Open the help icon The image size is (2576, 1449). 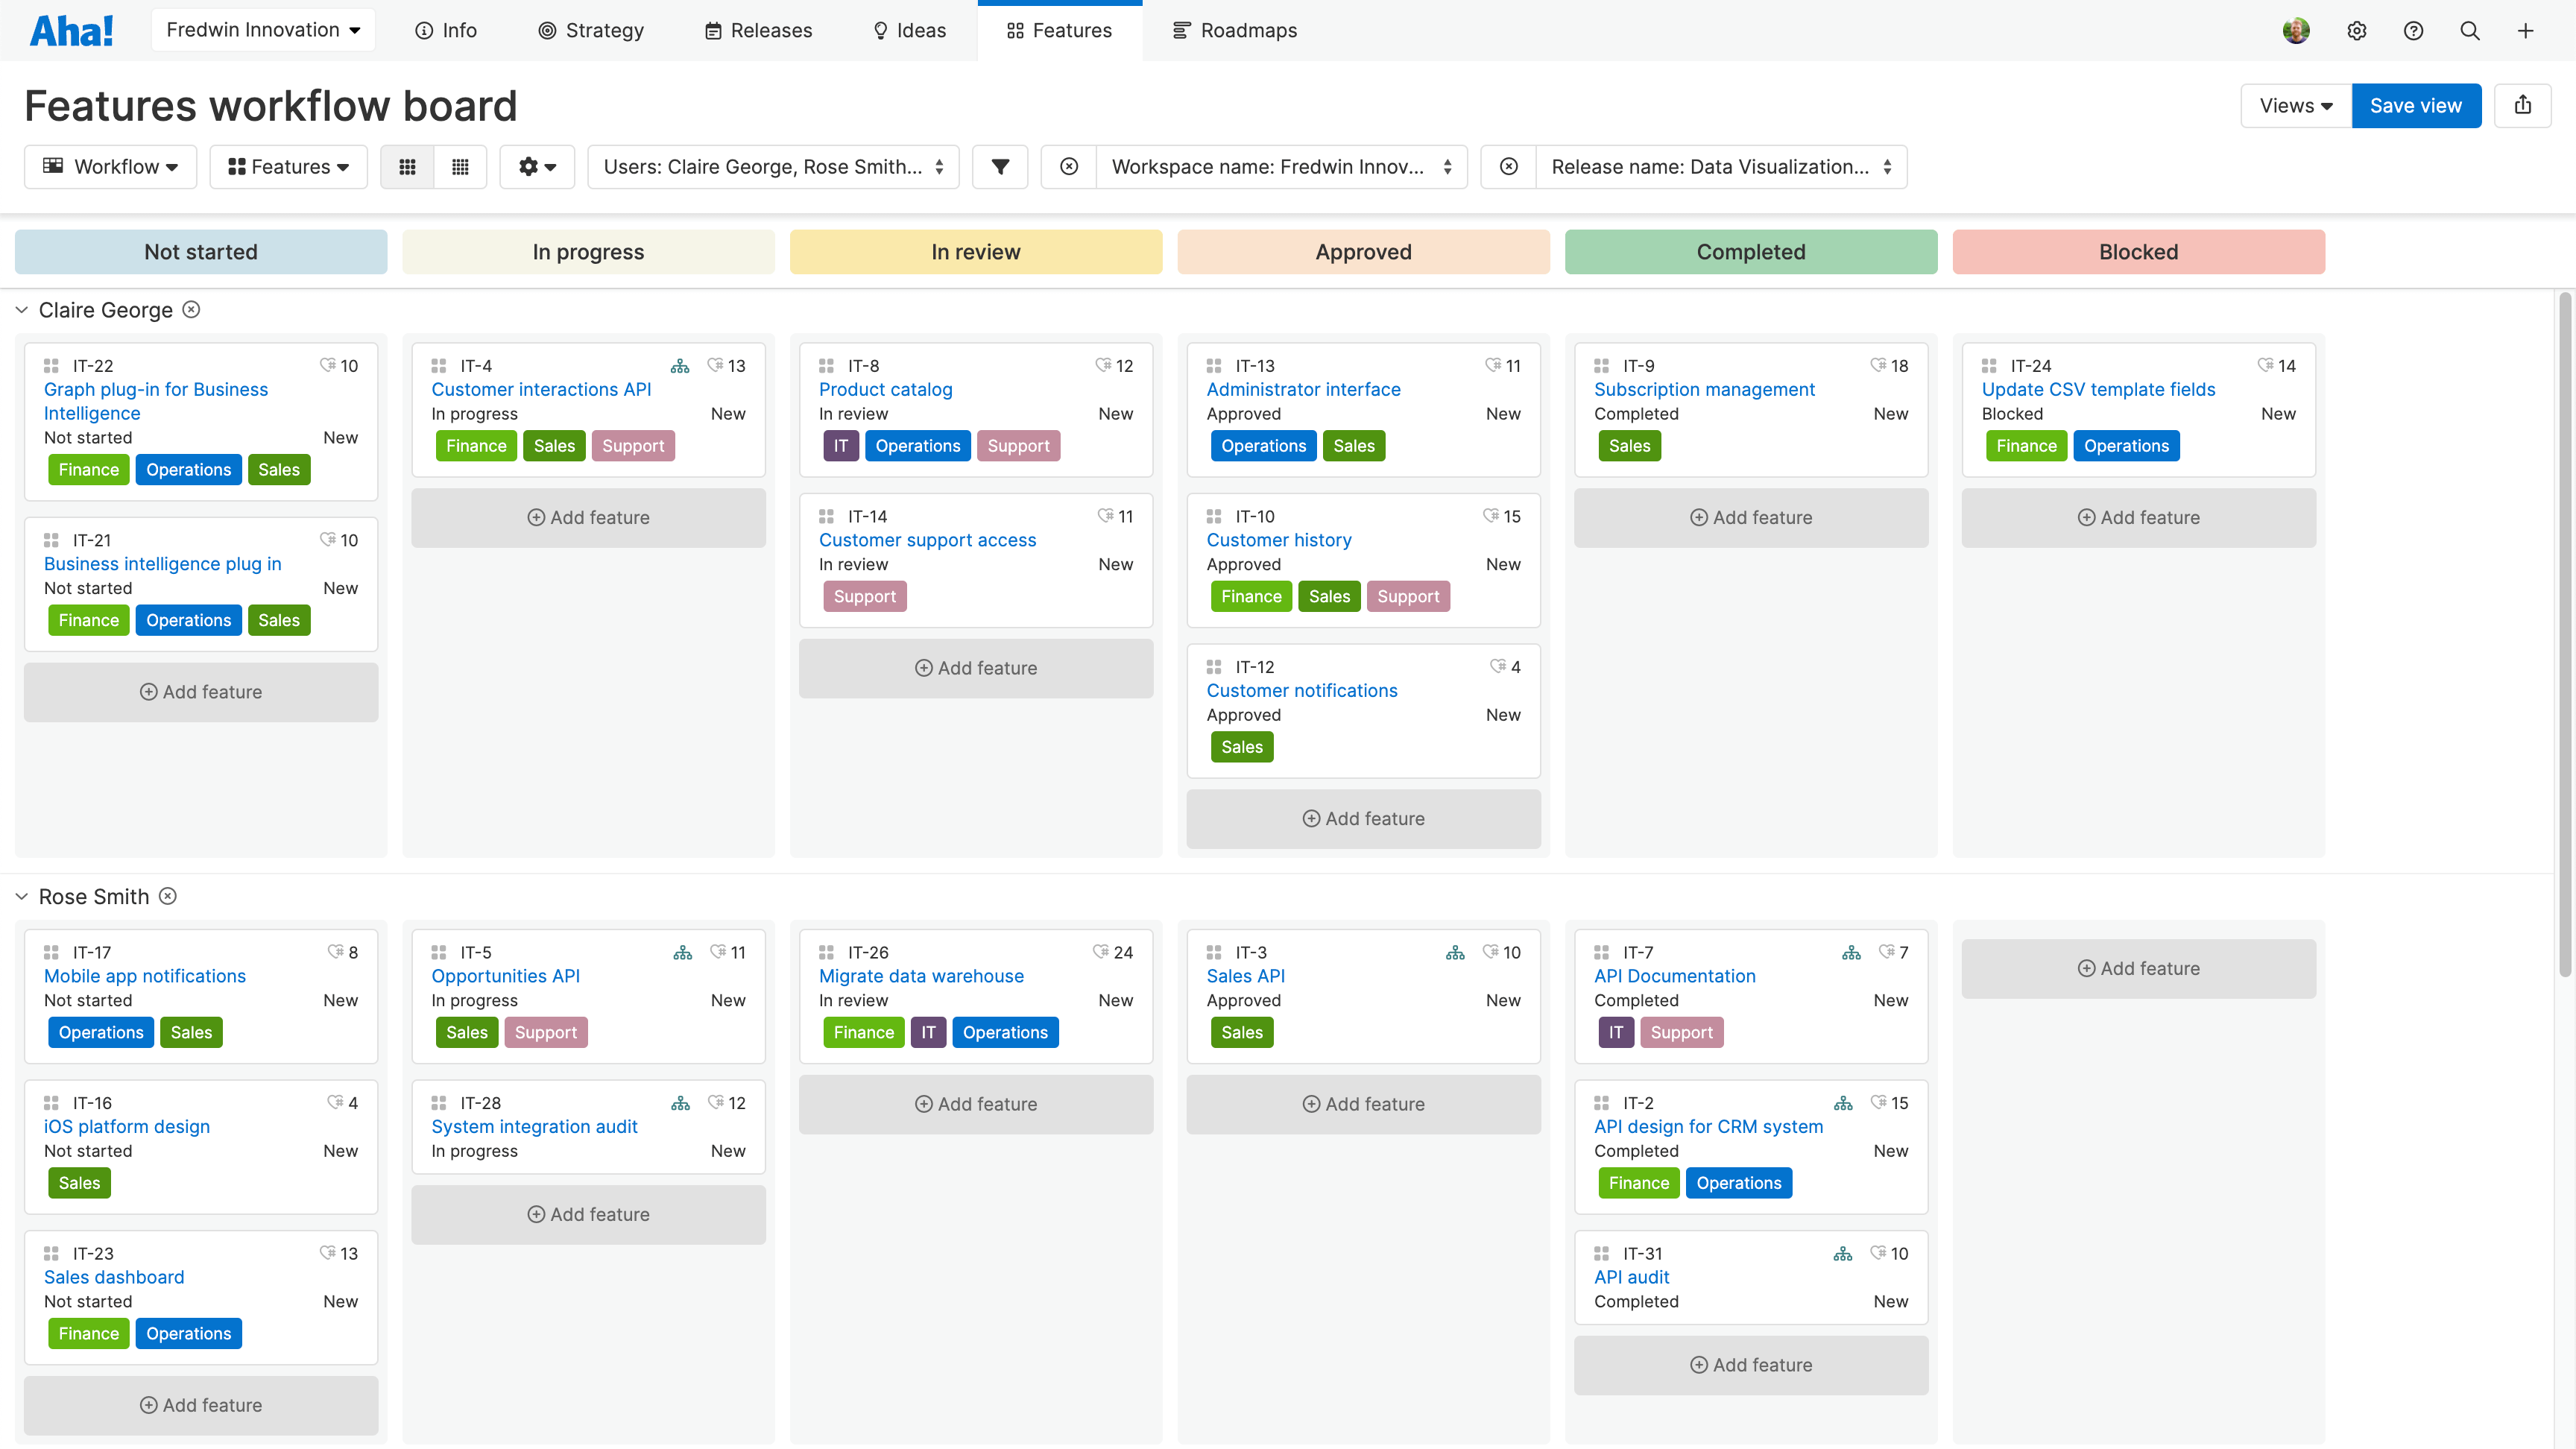pos(2413,30)
